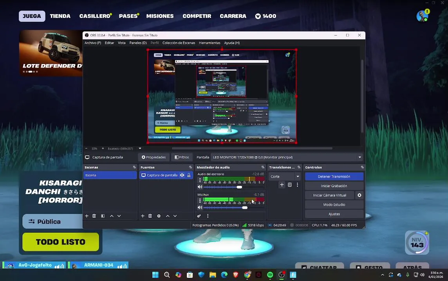This screenshot has height=281, width=448.
Task: Undock the Transiciones panel with its float icon
Action: tap(299, 167)
